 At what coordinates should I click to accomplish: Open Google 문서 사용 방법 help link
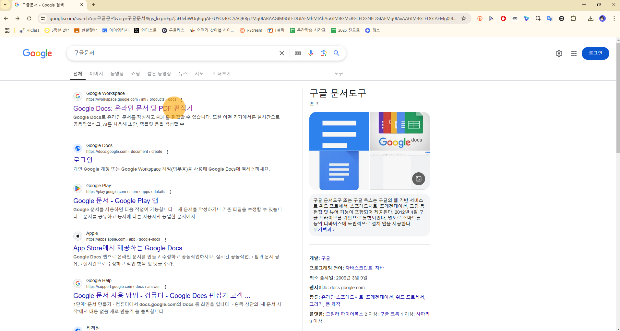coord(161,295)
